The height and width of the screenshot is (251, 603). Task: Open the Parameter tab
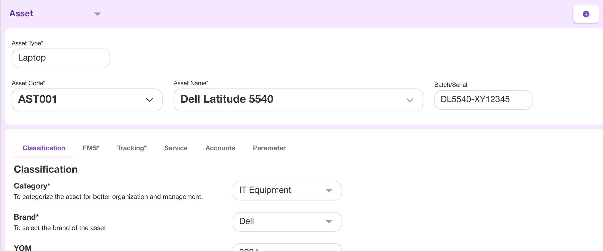click(x=269, y=148)
